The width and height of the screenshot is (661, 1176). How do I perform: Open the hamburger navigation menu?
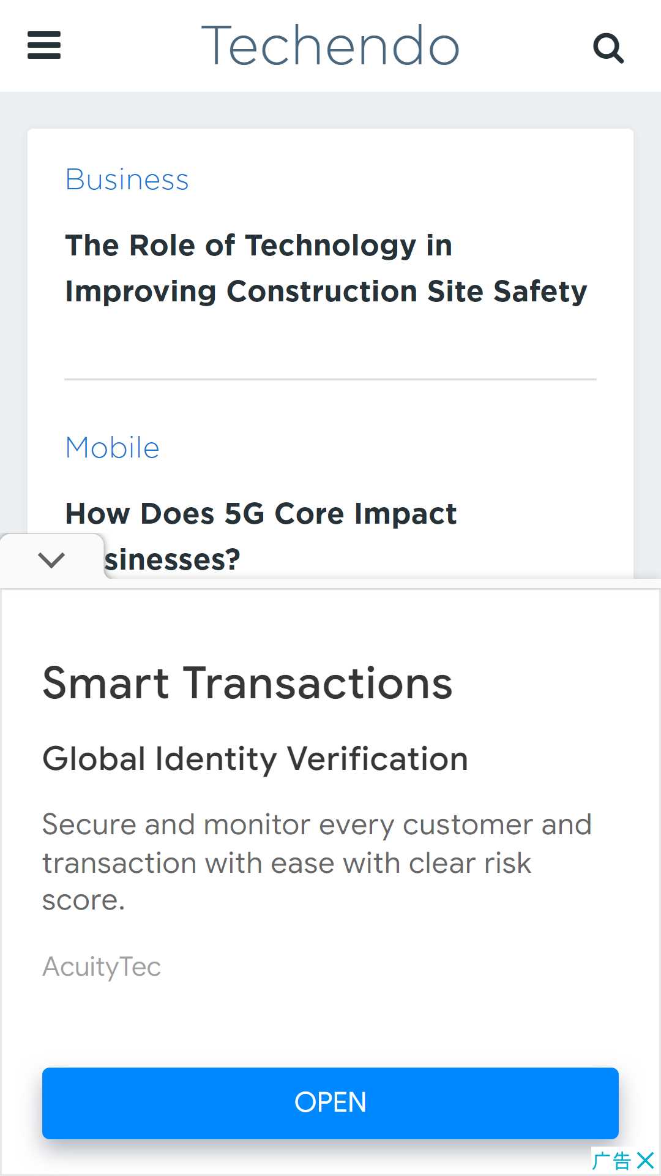[44, 45]
